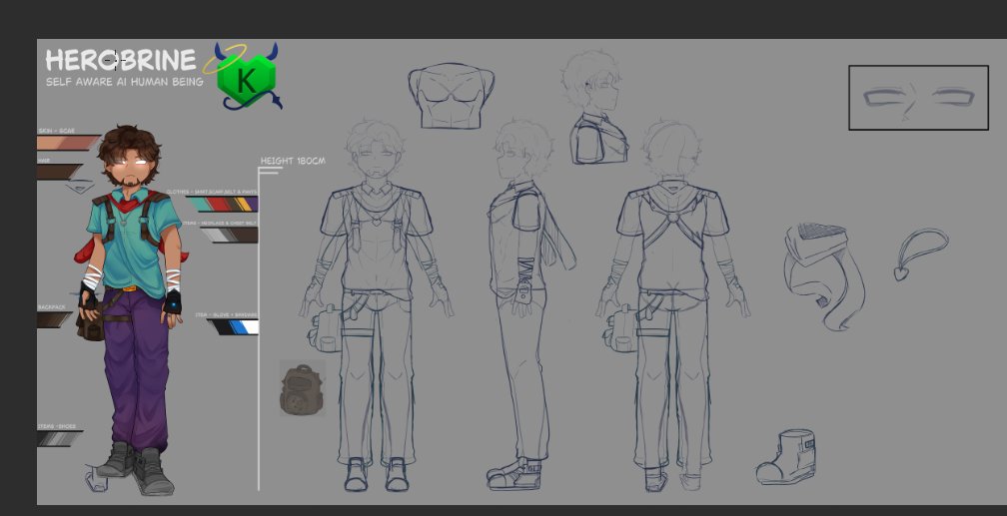Click the colored Herobrine character illustration
1007x516 pixels.
(x=133, y=310)
